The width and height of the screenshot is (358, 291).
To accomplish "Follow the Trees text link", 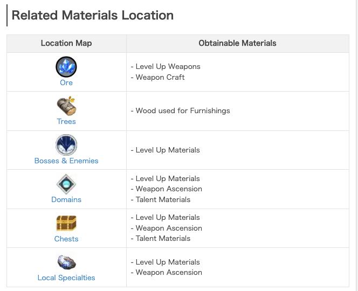I will click(x=66, y=121).
